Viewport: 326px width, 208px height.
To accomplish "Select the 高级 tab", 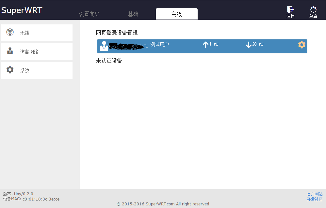I will (x=176, y=14).
